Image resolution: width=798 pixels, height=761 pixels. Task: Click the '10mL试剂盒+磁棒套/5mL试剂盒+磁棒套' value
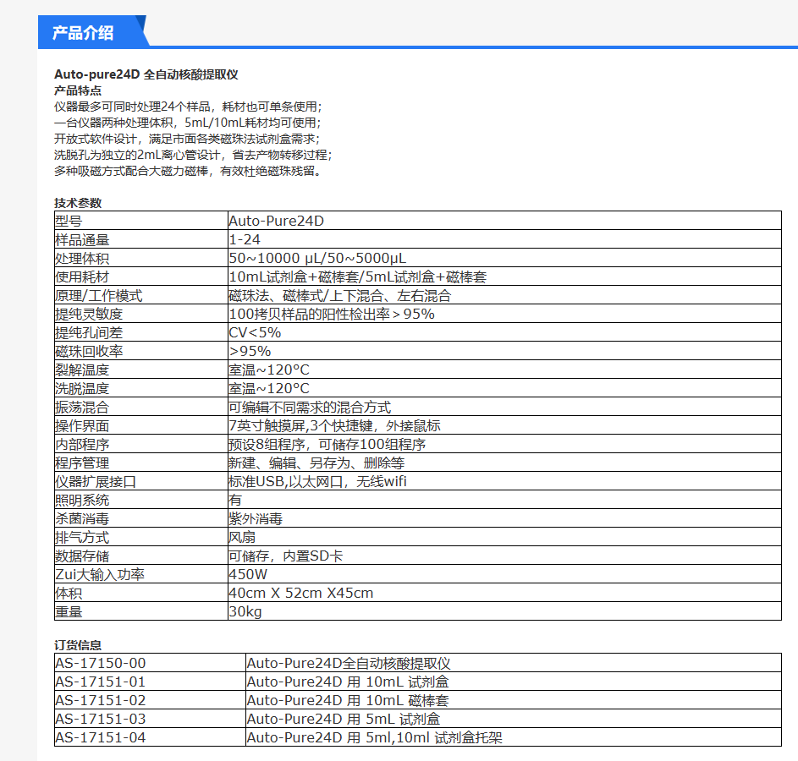[x=357, y=276]
